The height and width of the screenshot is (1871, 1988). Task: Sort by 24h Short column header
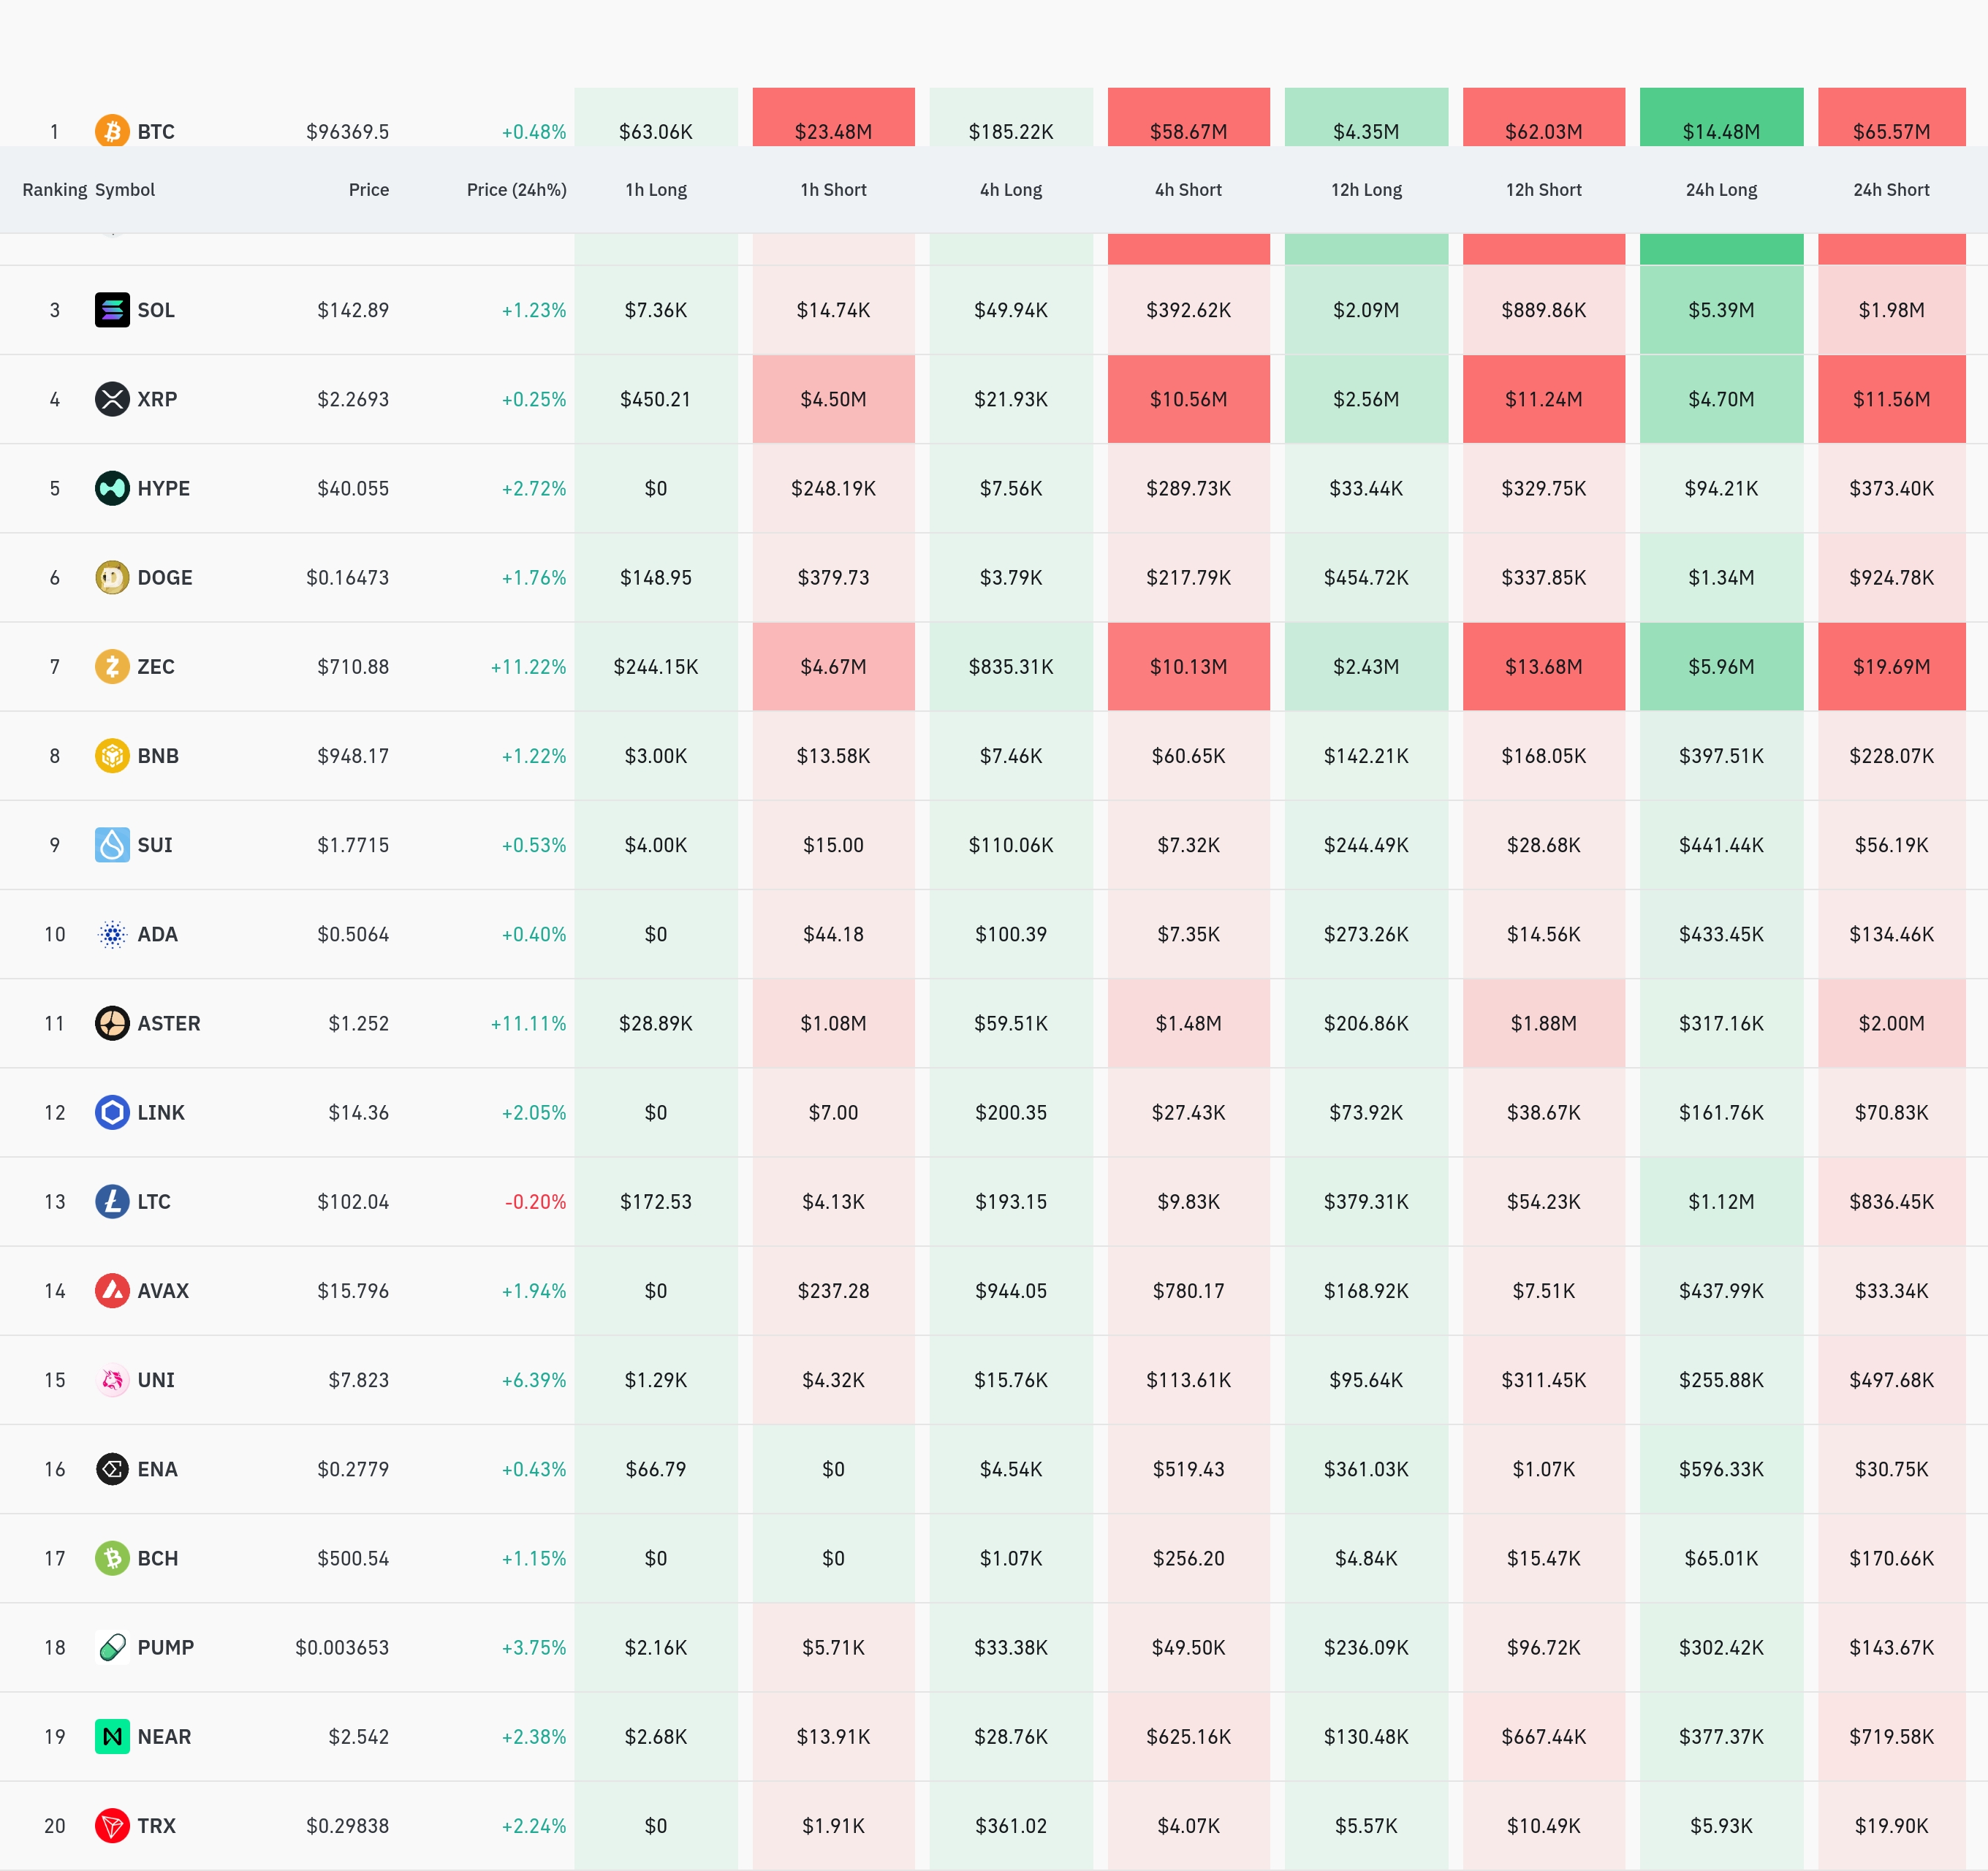click(1890, 190)
